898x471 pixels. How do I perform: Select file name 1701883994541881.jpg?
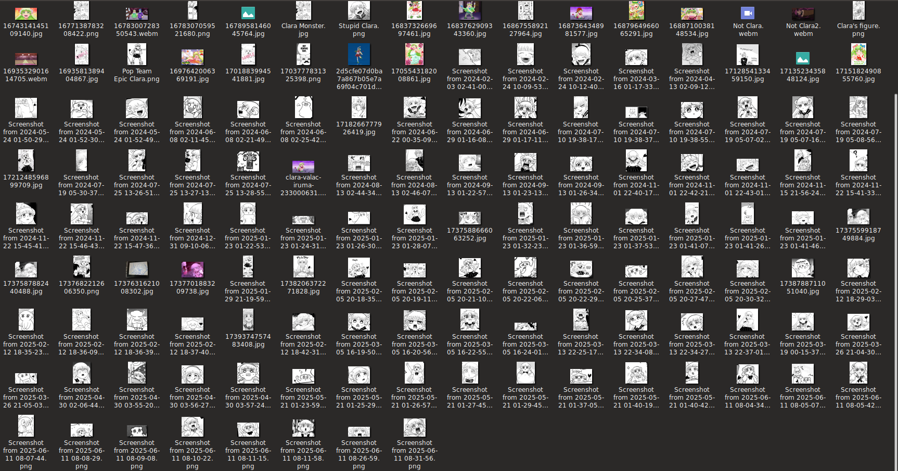[248, 75]
